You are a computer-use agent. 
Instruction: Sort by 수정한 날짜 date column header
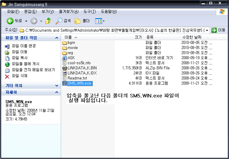(x=198, y=37)
